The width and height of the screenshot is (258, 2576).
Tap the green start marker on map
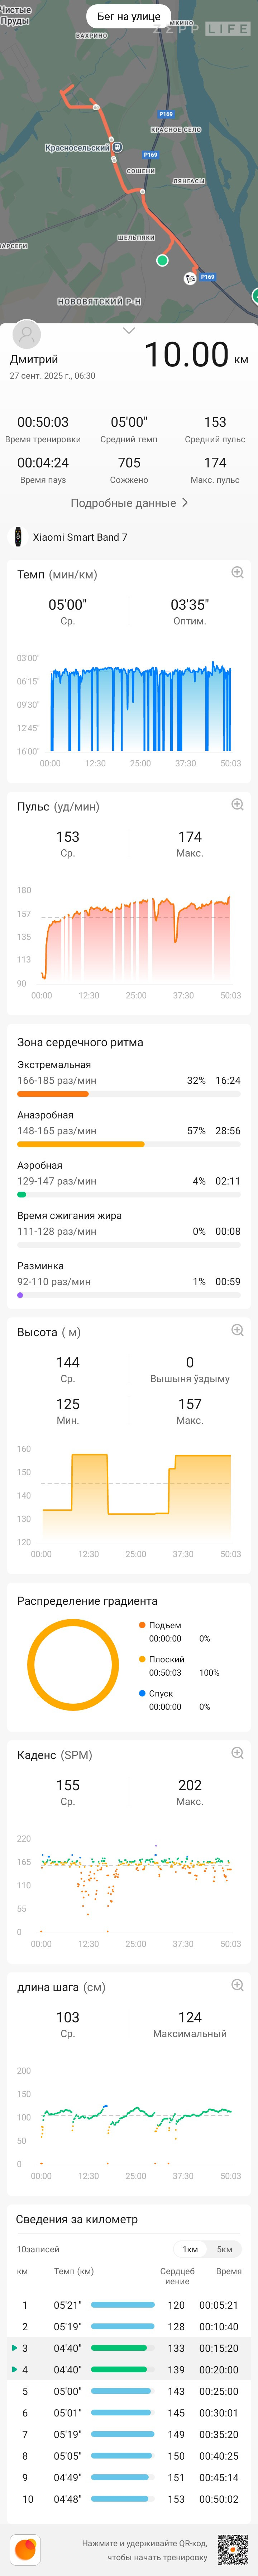pos(162,260)
